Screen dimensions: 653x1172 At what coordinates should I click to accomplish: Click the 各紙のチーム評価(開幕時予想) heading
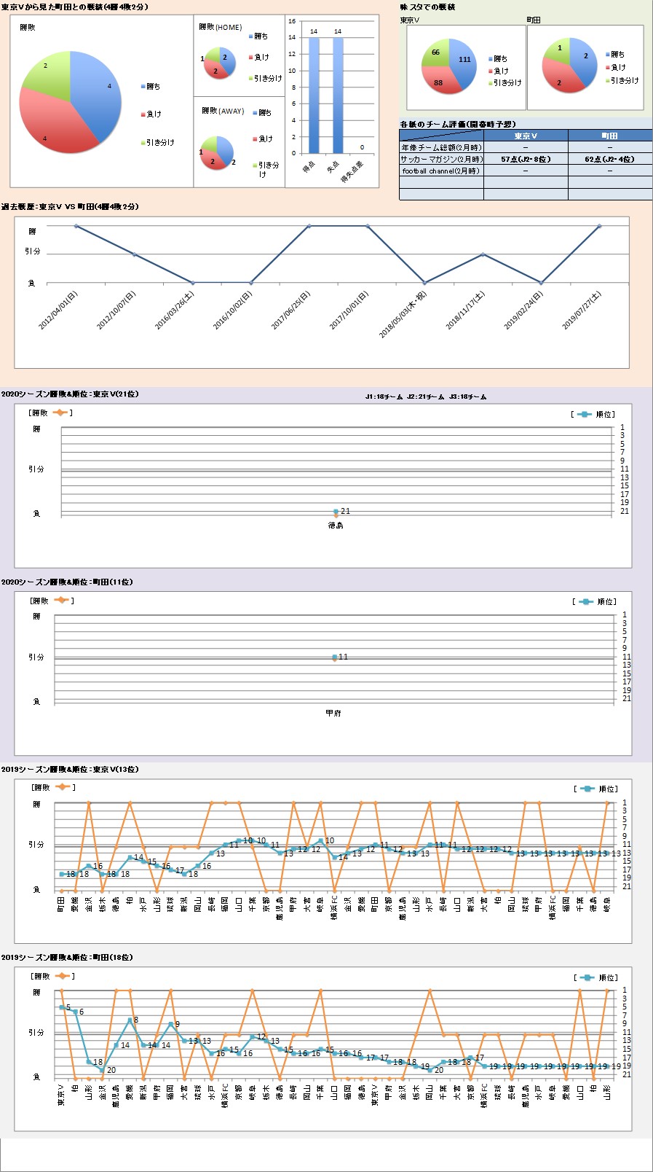pos(458,124)
